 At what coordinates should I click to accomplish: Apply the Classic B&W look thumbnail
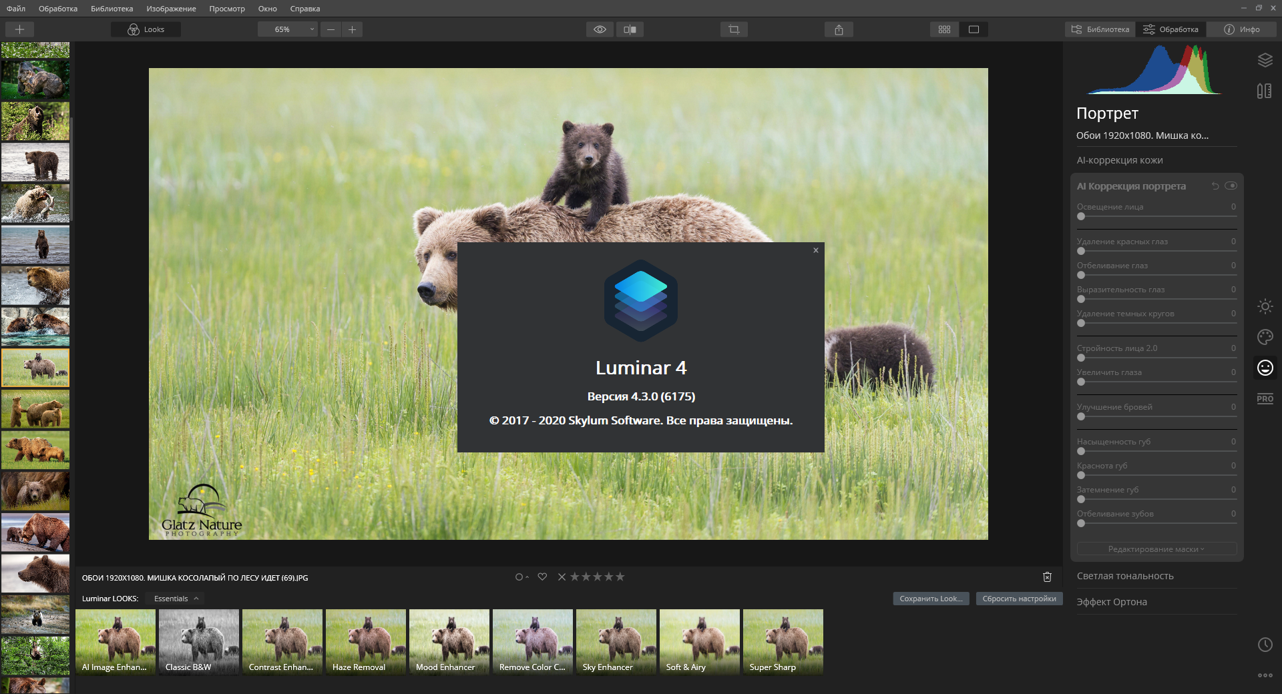pos(198,641)
